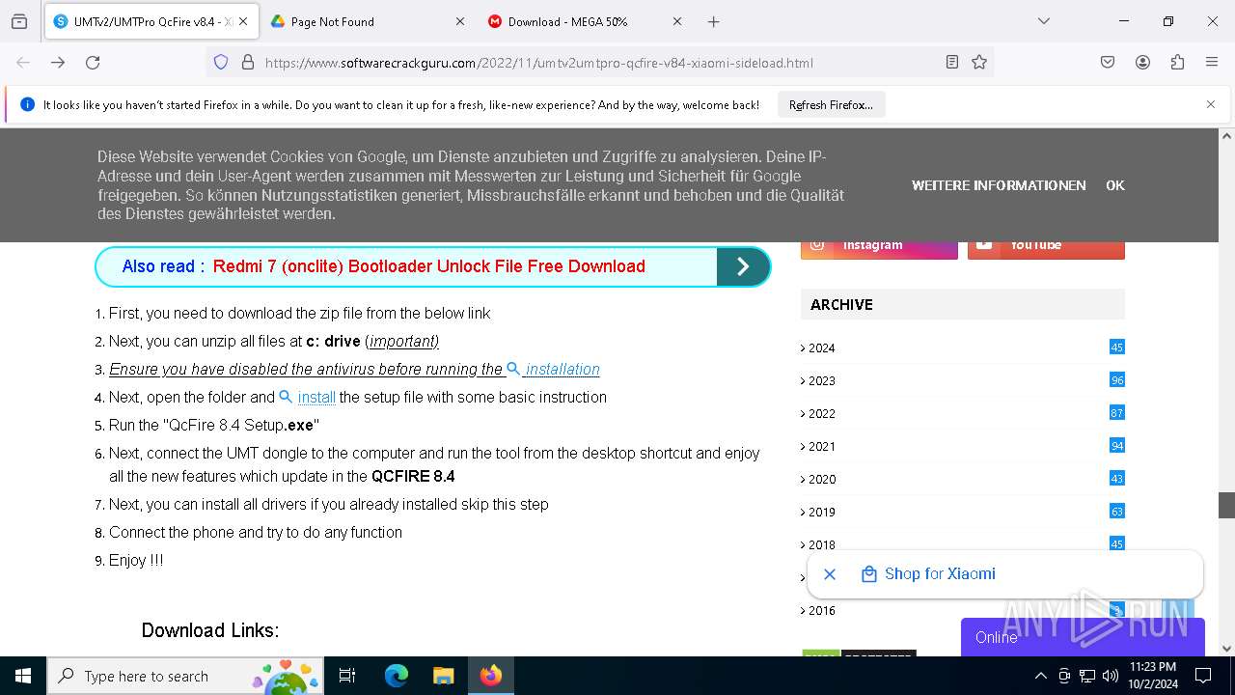Open File Explorer from taskbar
Screen dimensions: 1235x695
point(443,676)
